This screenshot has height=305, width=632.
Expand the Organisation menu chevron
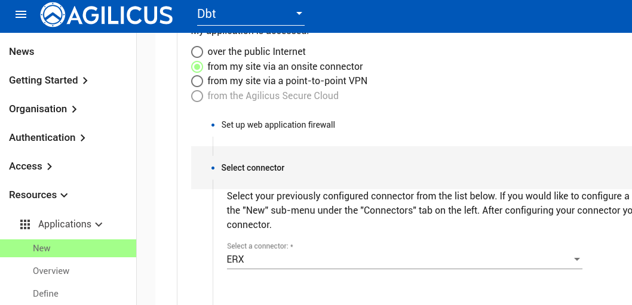74,109
